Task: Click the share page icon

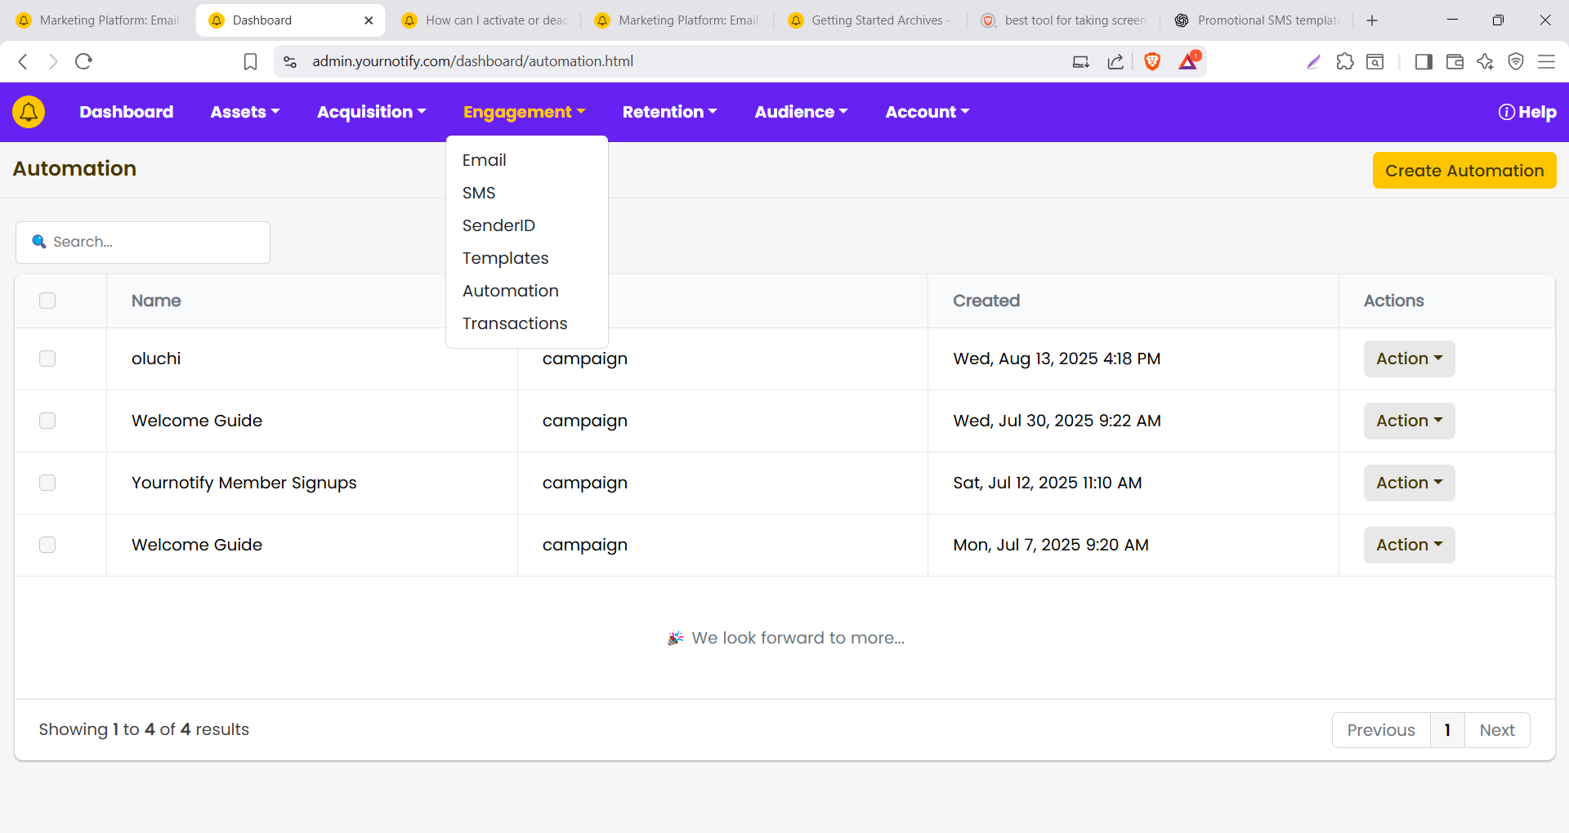Action: (x=1115, y=61)
